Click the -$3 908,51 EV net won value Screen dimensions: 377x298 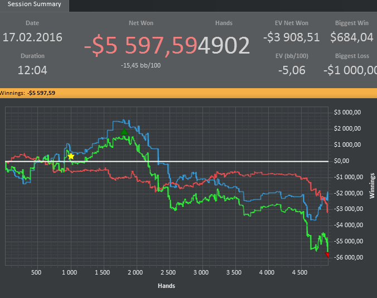[x=292, y=37]
